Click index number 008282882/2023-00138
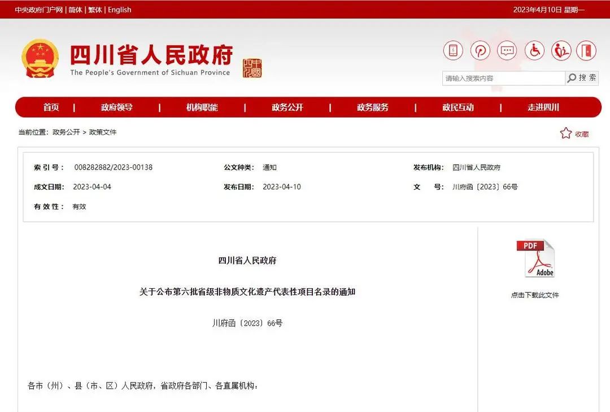 113,167
